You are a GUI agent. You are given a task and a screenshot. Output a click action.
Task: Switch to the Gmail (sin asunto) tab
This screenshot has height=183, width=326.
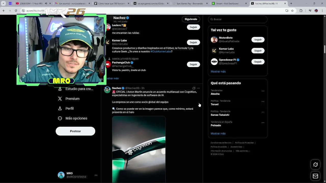tap(73, 4)
